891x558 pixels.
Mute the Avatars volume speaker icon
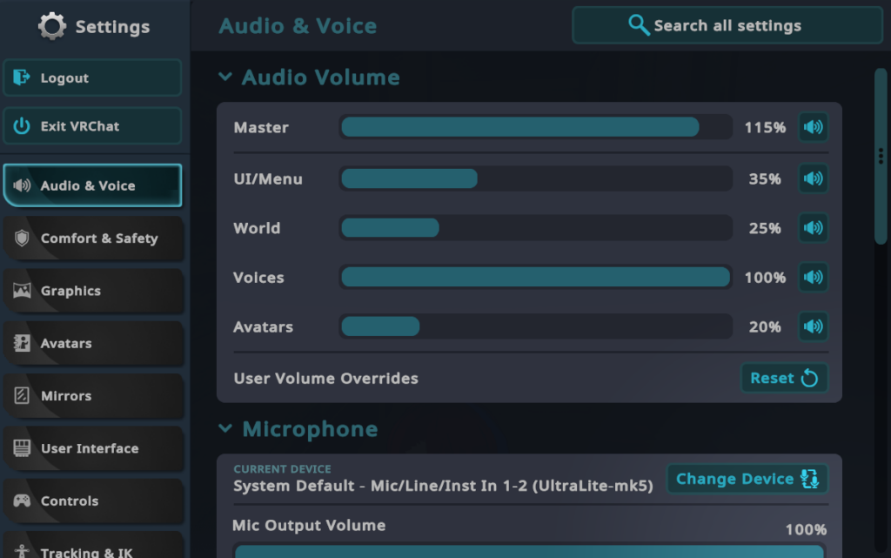click(814, 326)
